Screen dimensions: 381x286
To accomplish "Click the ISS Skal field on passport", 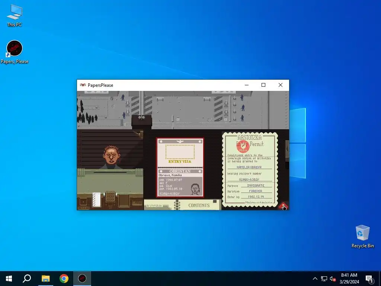I will tap(166, 186).
